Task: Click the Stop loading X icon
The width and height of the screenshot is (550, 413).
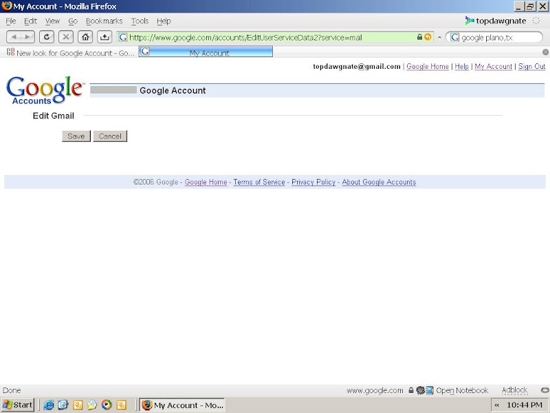Action: point(66,37)
